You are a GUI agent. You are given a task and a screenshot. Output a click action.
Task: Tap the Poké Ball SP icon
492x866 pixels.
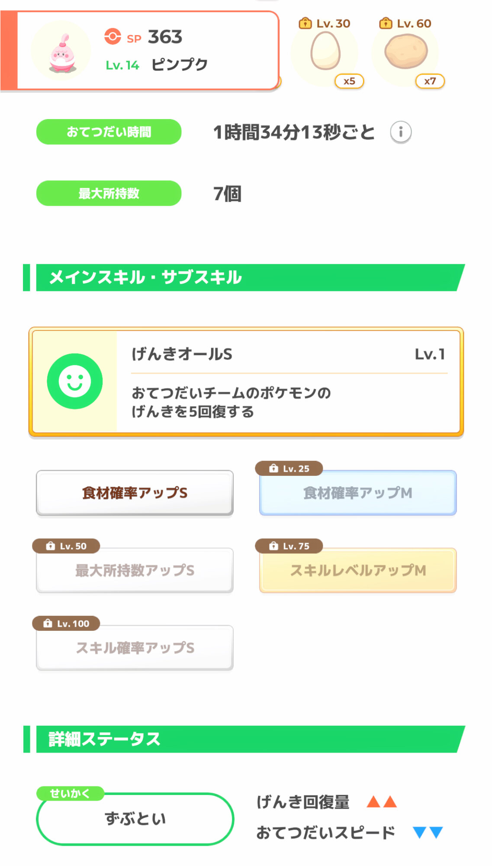(113, 37)
